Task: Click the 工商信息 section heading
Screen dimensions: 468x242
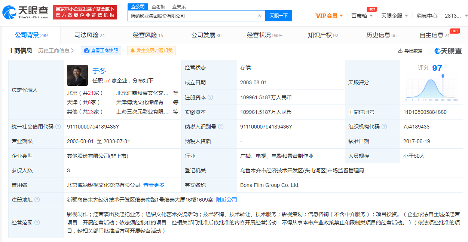Action: pyautogui.click(x=20, y=51)
